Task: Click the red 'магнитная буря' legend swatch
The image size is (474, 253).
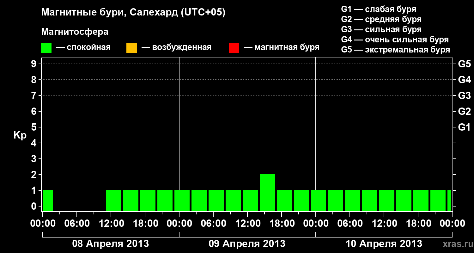Action: click(234, 48)
